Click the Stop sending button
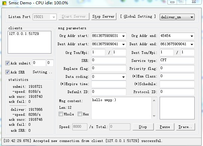This screenshot has width=203, height=146. (x=143, y=127)
